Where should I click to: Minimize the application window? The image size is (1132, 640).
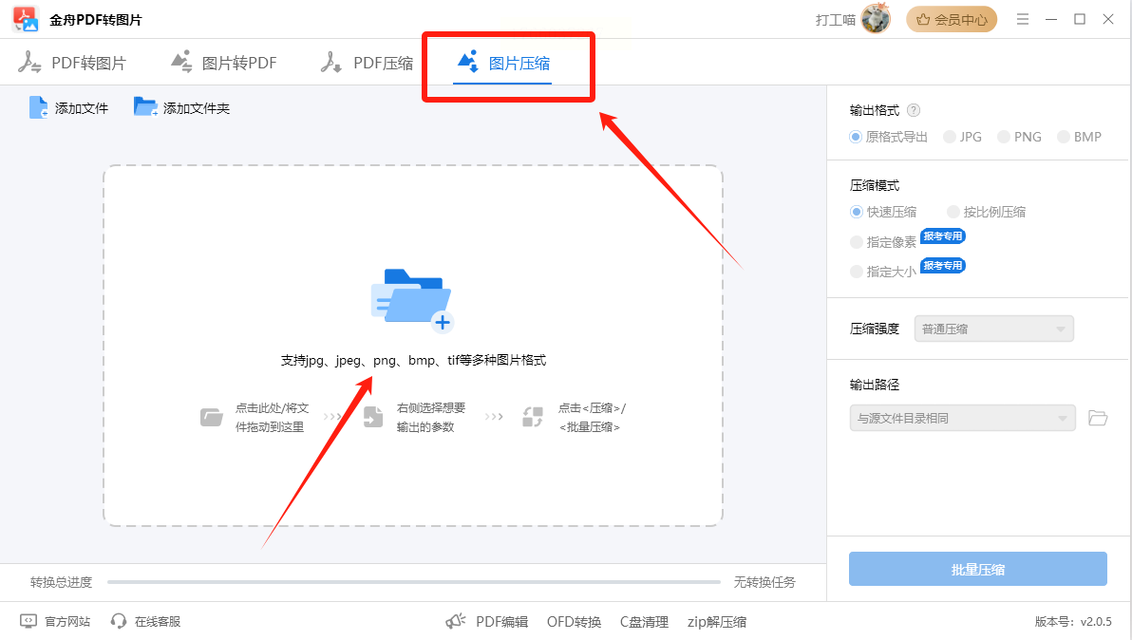[1051, 20]
